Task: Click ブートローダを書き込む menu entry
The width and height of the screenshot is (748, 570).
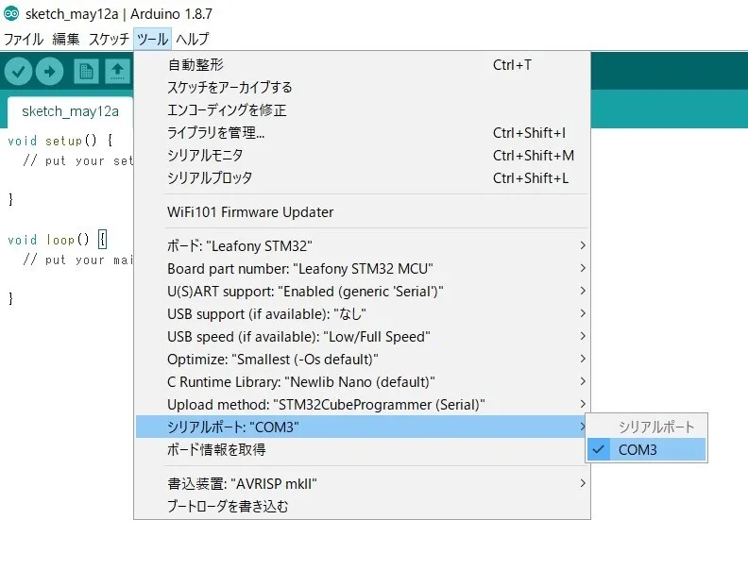Action: (x=228, y=507)
